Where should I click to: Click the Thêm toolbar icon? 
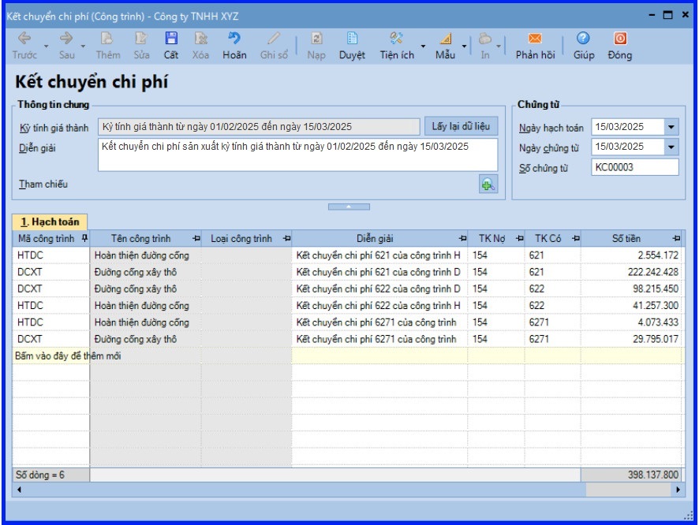(107, 39)
